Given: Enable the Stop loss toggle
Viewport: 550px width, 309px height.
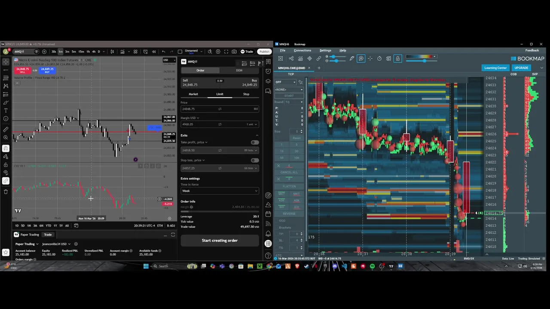Looking at the screenshot, I should [x=255, y=160].
